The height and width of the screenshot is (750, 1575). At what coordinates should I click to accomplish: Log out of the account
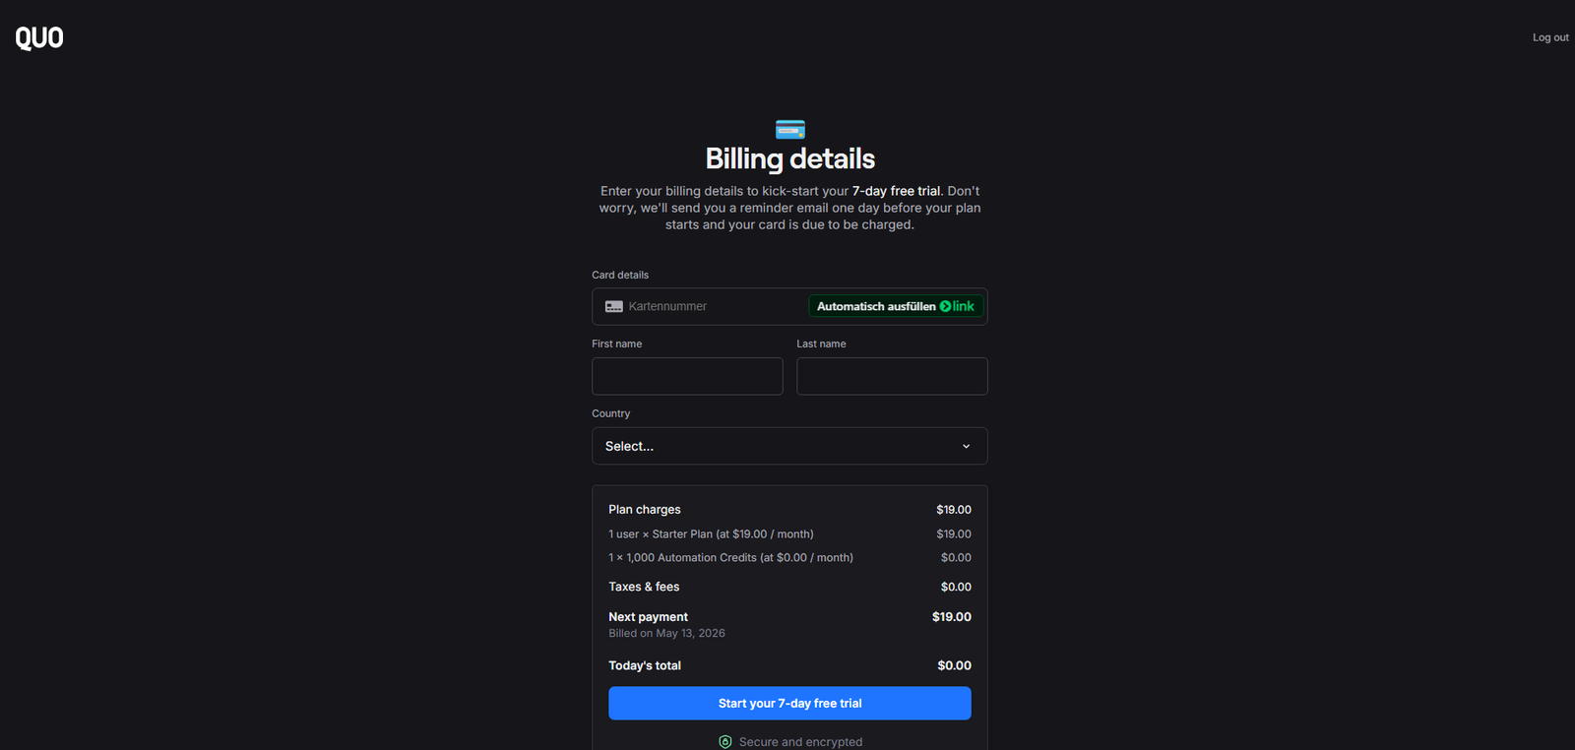tap(1550, 37)
